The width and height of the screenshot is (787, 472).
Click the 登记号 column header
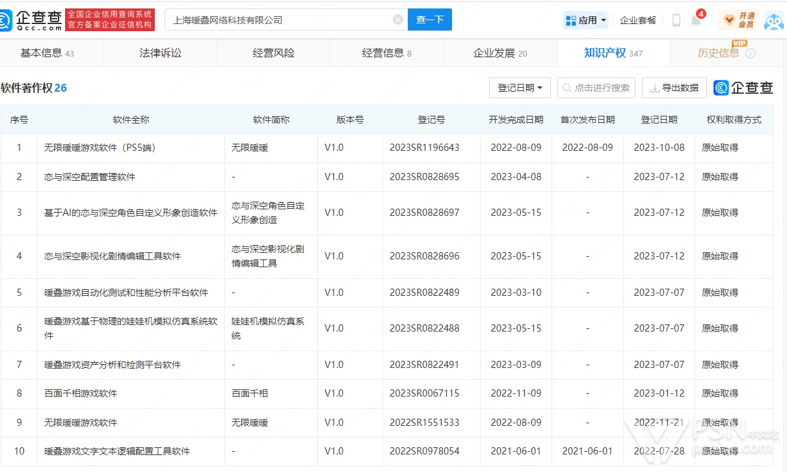coord(431,120)
